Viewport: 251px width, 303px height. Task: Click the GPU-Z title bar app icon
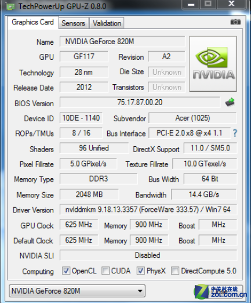coord(10,6)
